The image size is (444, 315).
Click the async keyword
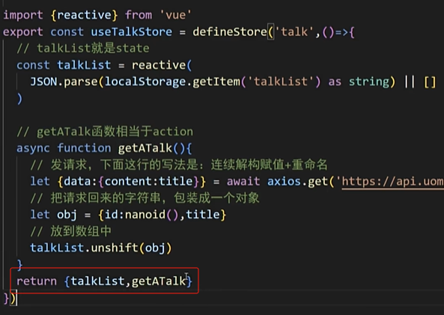click(33, 148)
